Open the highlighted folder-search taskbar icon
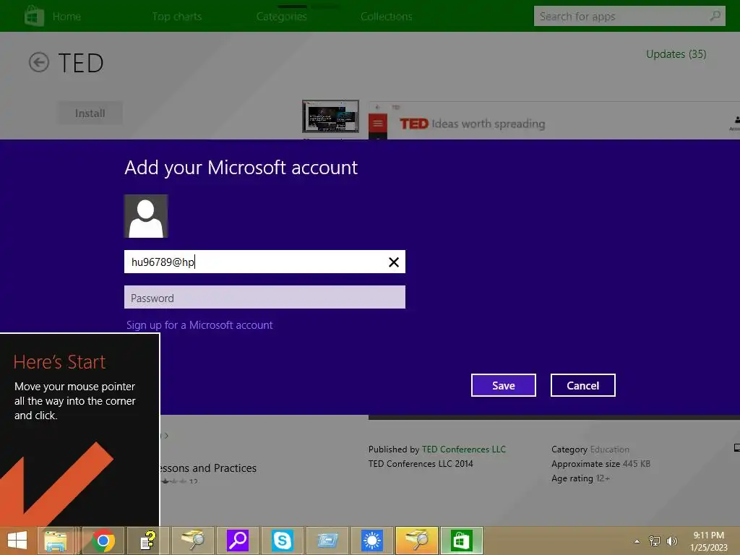Image resolution: width=740 pixels, height=555 pixels. [417, 541]
